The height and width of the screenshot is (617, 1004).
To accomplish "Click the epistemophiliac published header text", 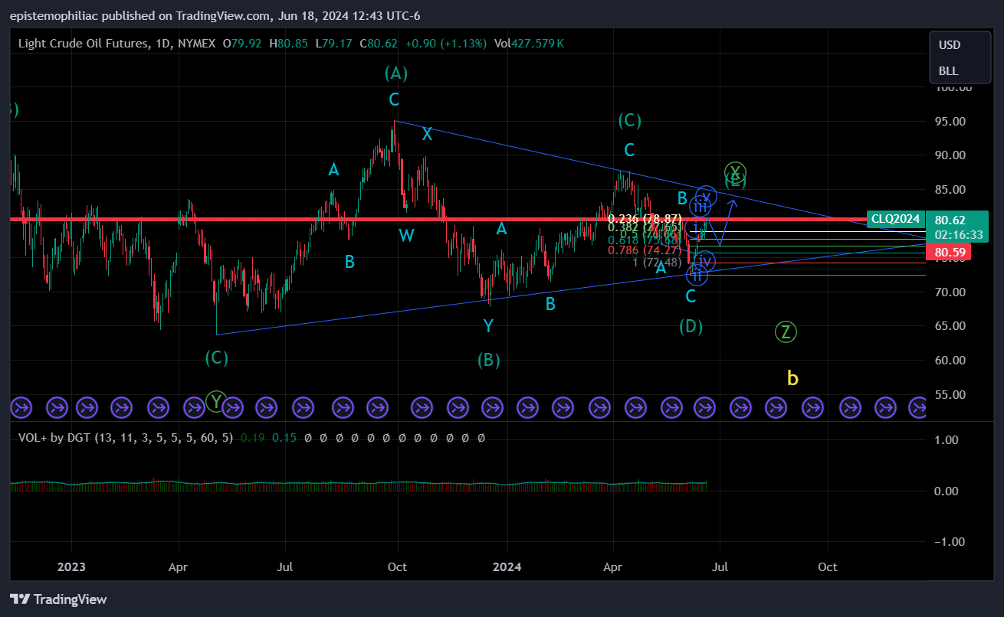I will (215, 15).
